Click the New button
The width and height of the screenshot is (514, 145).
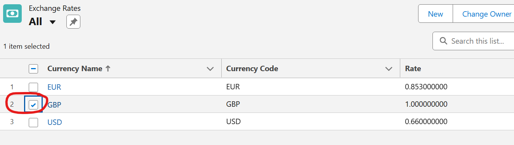pyautogui.click(x=436, y=14)
